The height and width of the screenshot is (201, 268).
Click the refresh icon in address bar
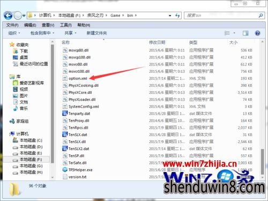tap(177, 16)
